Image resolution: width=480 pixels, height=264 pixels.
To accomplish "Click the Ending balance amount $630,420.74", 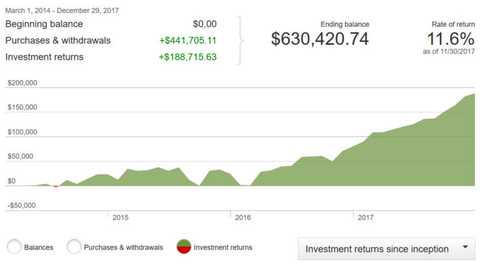I will click(x=320, y=39).
